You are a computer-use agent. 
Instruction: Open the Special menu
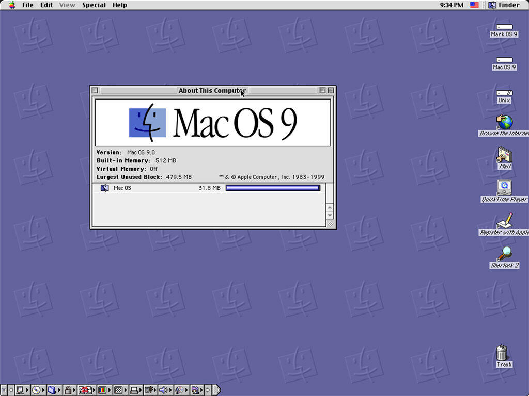pyautogui.click(x=94, y=5)
